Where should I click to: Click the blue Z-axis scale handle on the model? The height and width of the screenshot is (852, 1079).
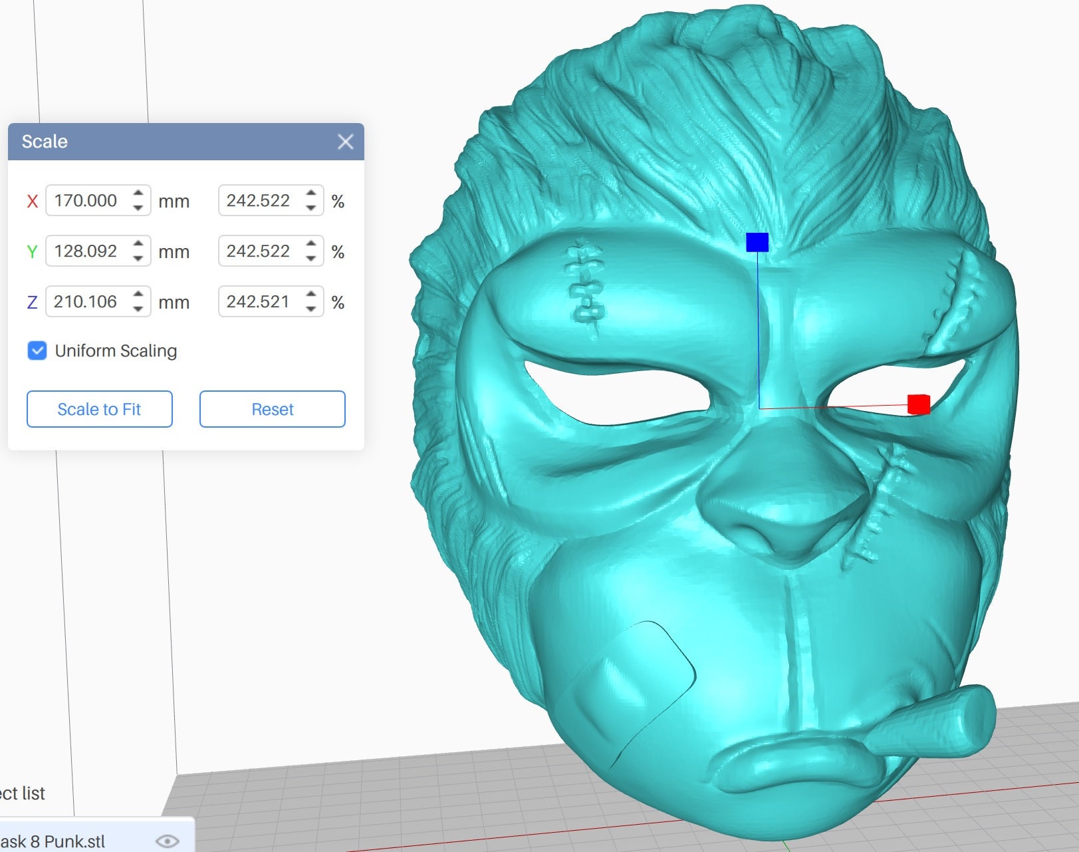(757, 243)
